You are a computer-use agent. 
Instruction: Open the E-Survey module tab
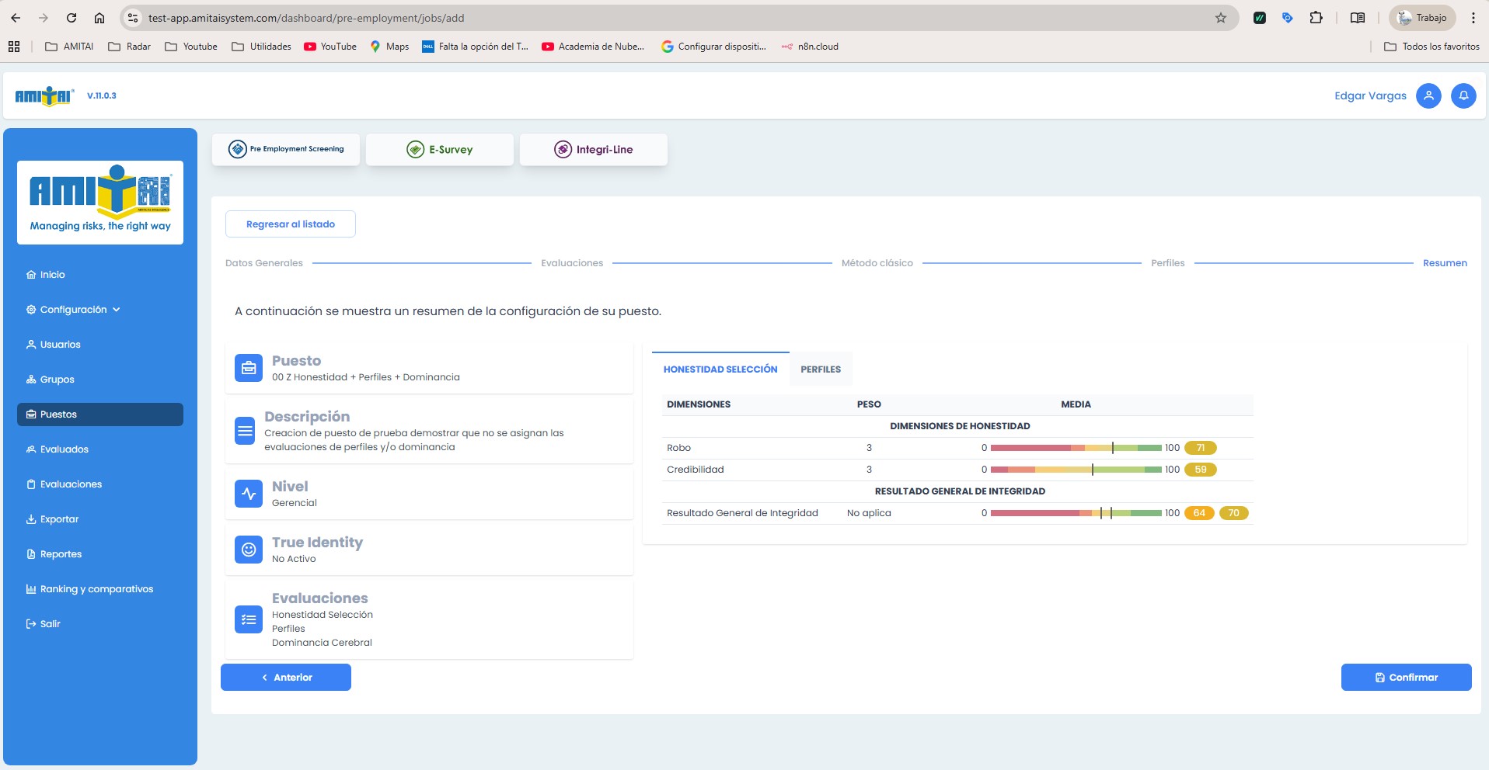440,150
